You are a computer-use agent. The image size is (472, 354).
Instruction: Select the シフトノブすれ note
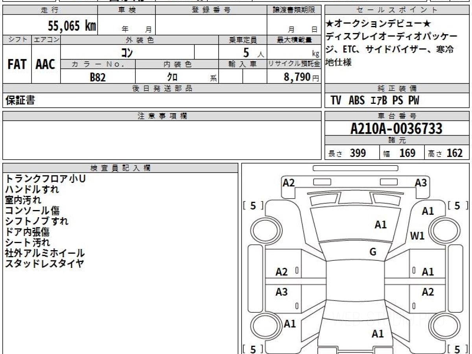[37, 221]
